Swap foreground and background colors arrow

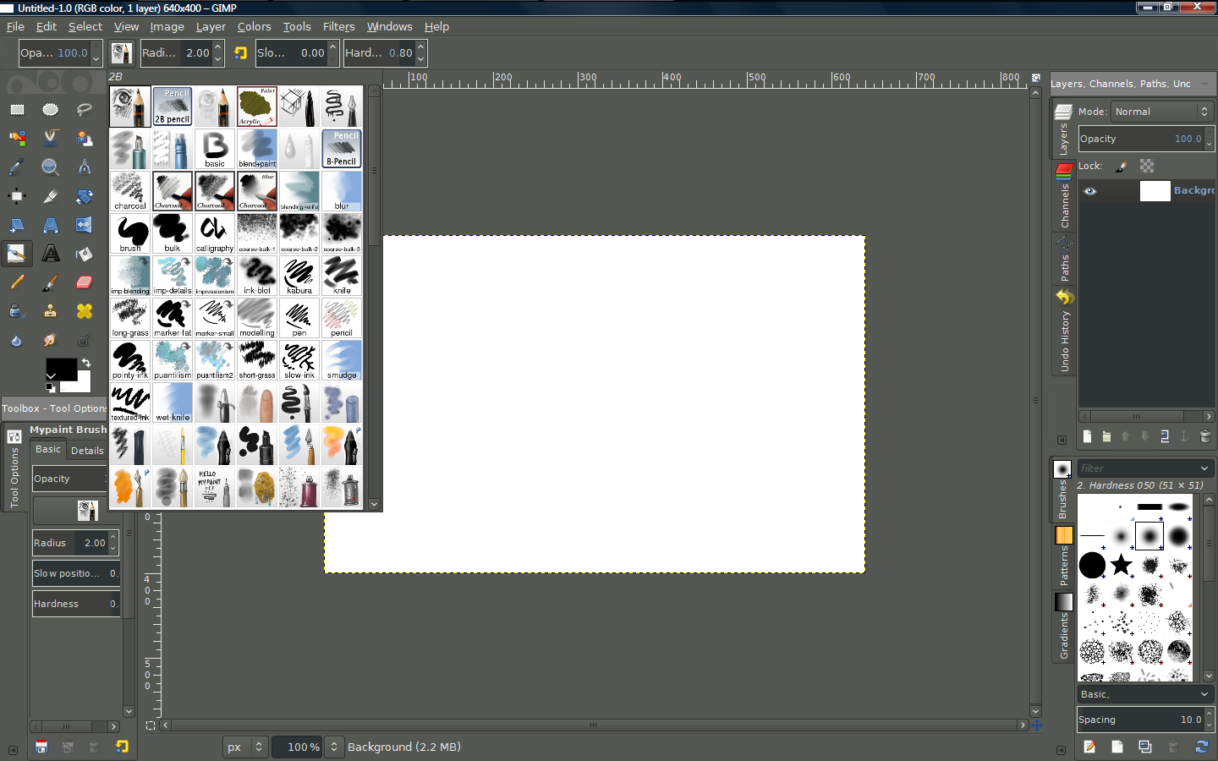pyautogui.click(x=85, y=363)
